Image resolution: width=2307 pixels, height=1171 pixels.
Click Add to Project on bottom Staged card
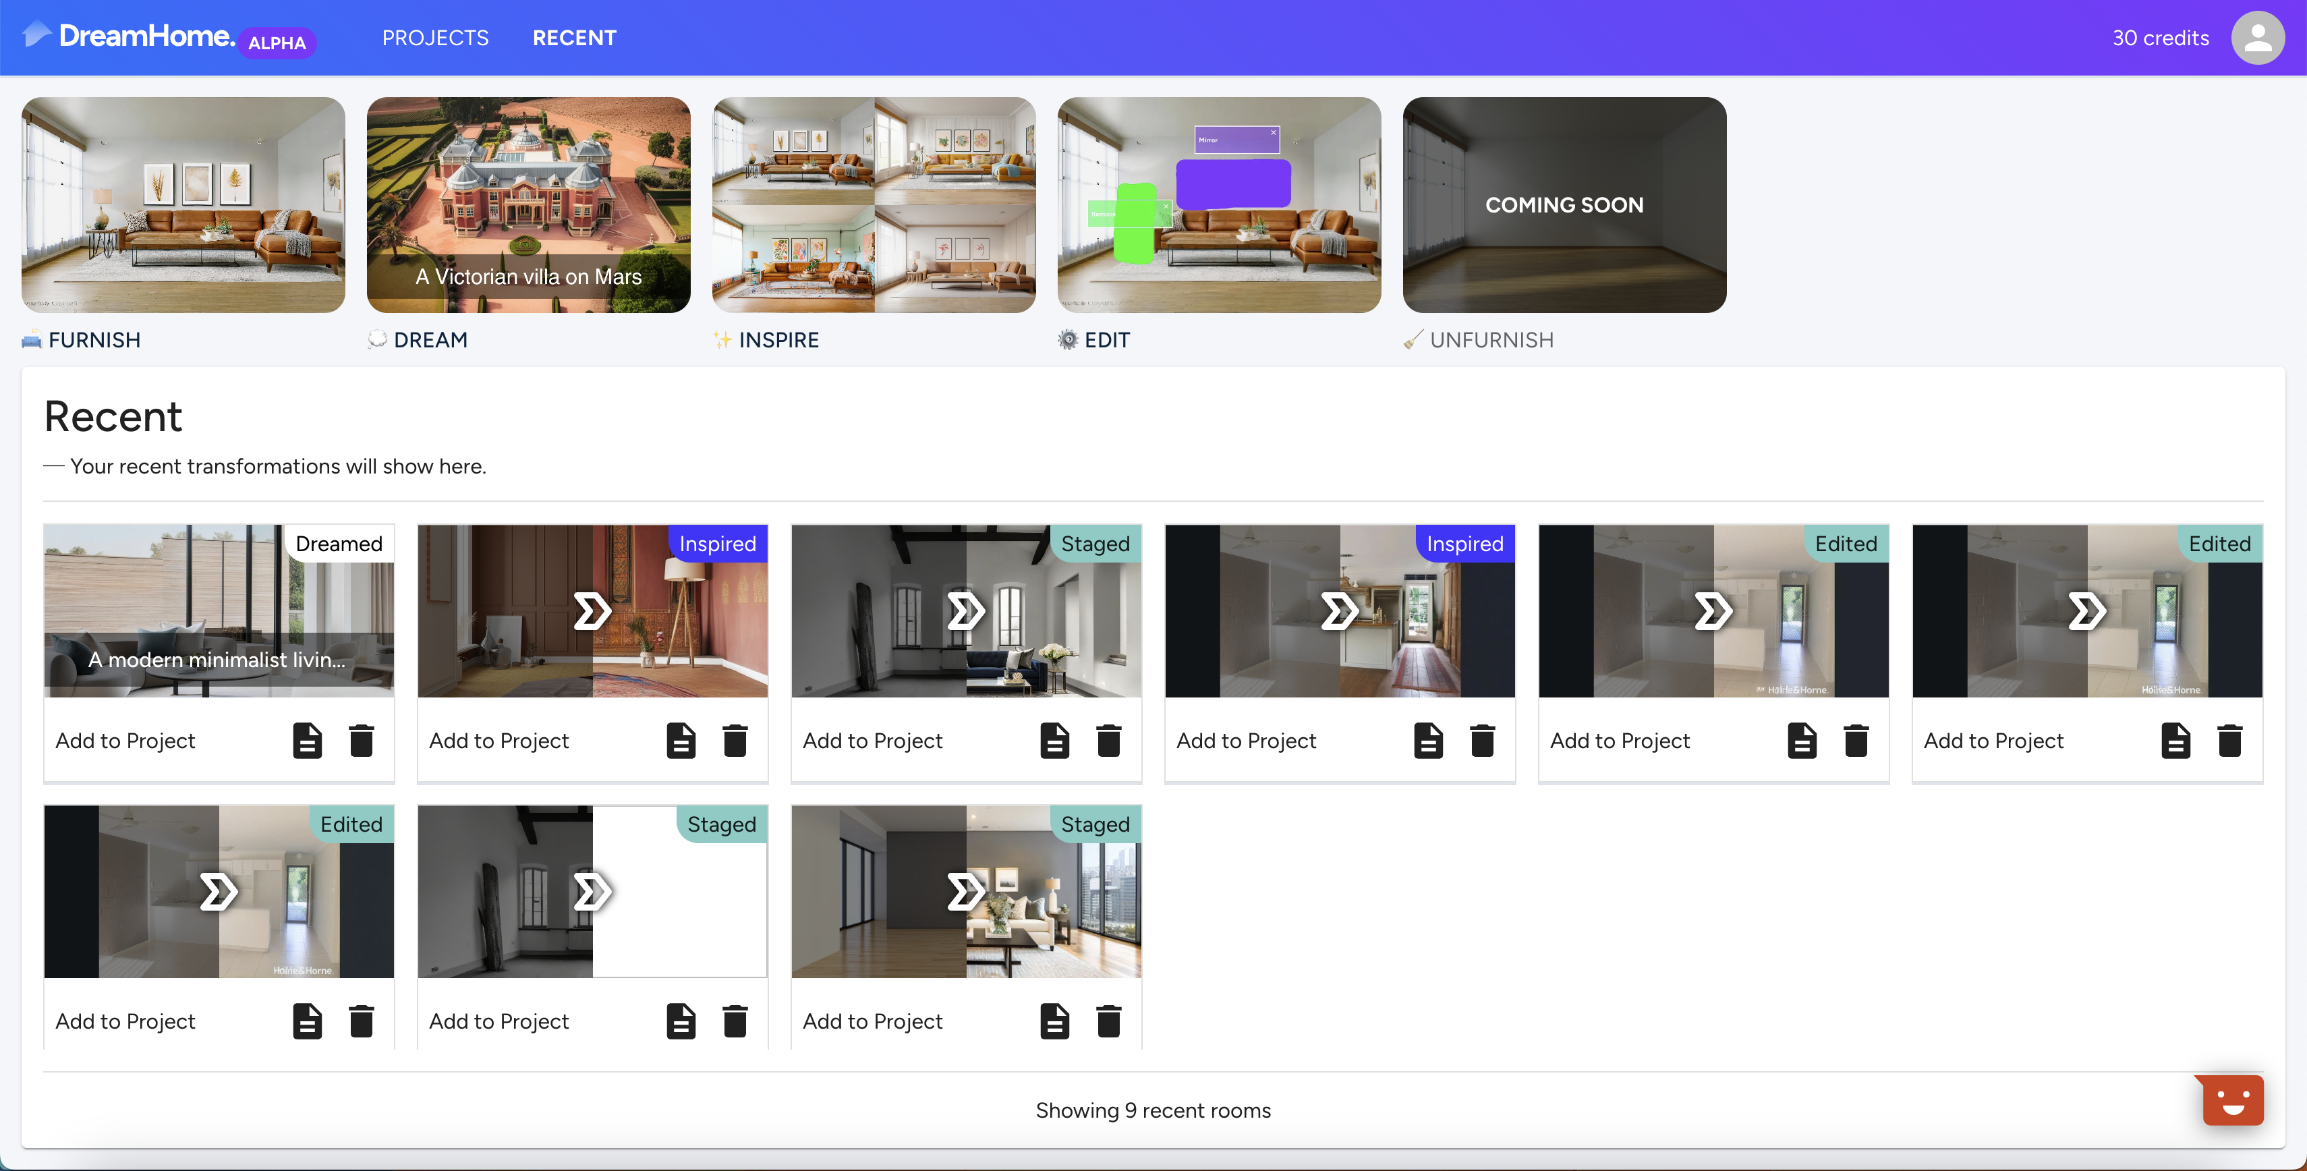[499, 1021]
